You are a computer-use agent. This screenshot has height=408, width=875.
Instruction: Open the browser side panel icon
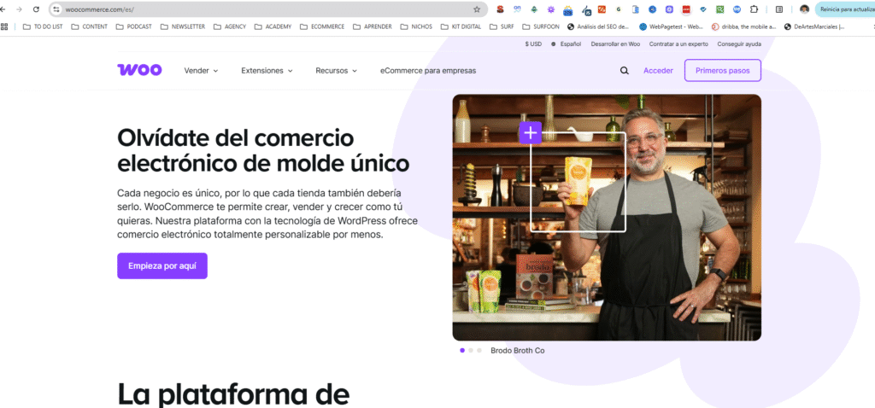[778, 9]
